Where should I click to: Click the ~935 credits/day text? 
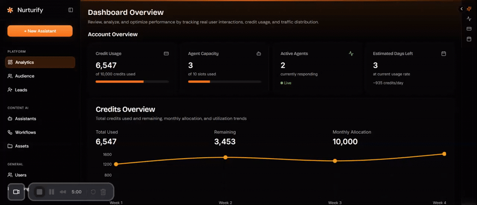point(388,83)
